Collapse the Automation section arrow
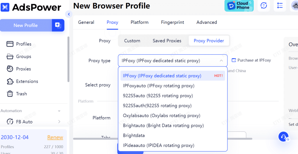Viewport: 298px width, 154px height. pyautogui.click(x=59, y=111)
